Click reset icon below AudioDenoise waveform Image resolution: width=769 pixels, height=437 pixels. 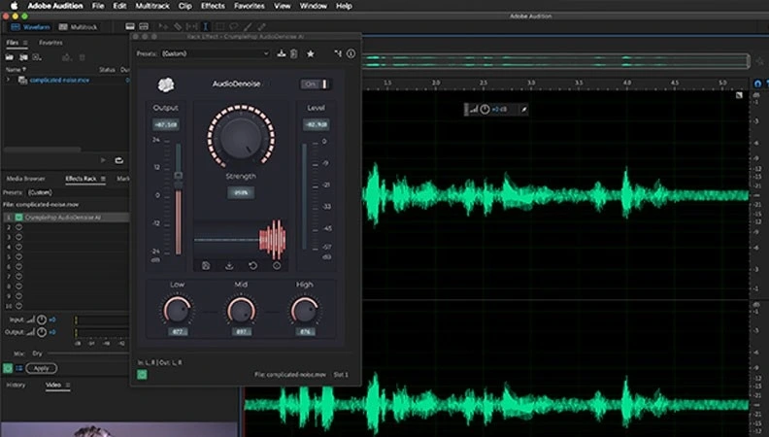coord(253,265)
